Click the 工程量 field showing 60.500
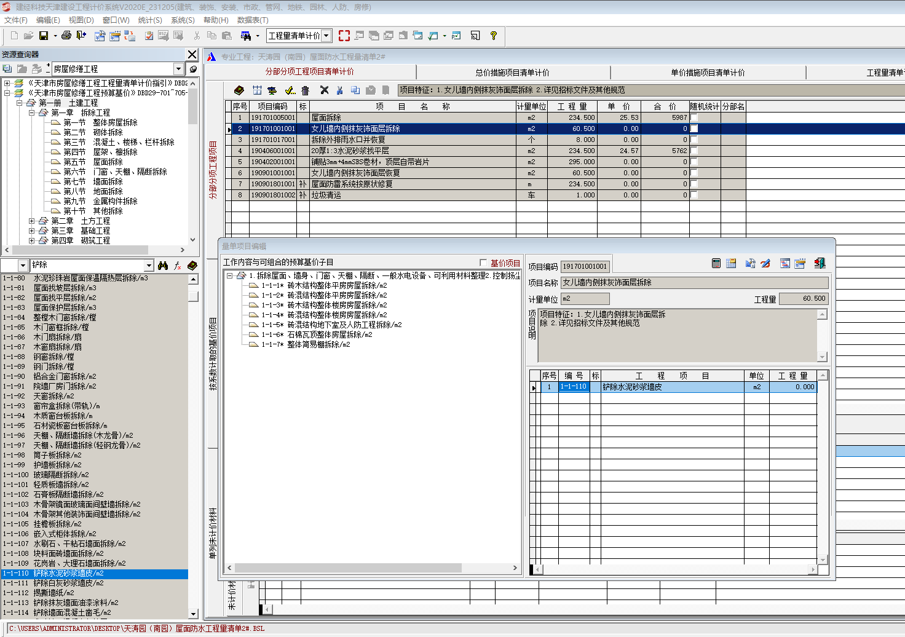The image size is (905, 637). pyautogui.click(x=804, y=299)
